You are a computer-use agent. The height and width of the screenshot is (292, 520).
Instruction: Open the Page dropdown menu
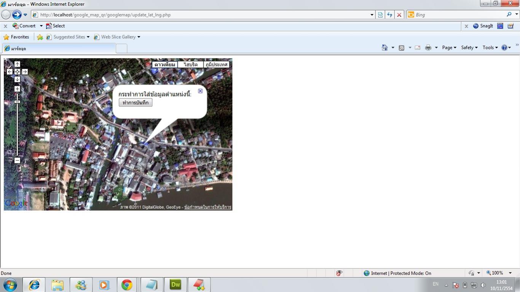coord(449,48)
